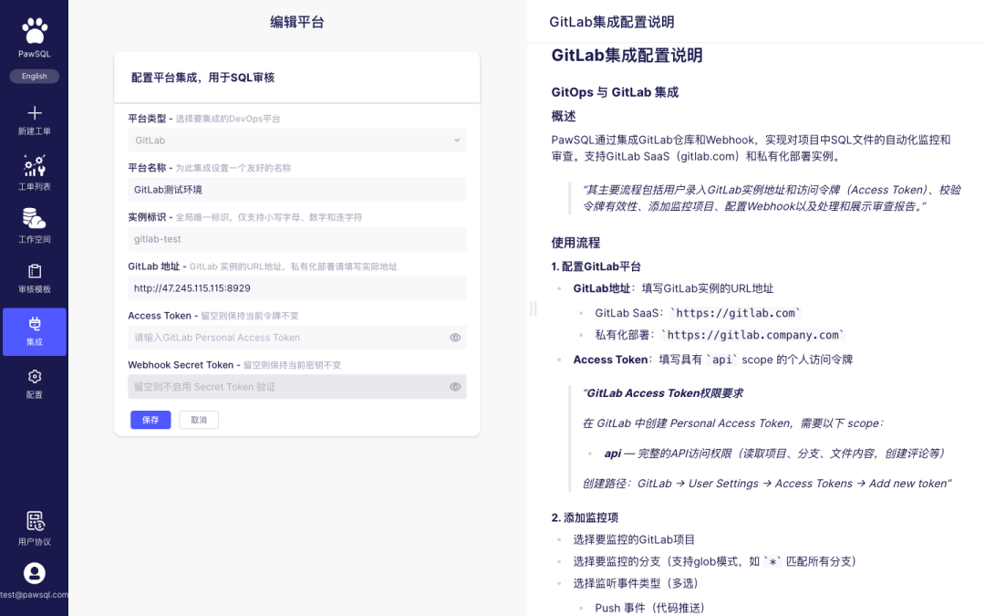The width and height of the screenshot is (985, 616).
Task: Click 配置平台集成，用于SQL审核 card title
Action: click(202, 78)
